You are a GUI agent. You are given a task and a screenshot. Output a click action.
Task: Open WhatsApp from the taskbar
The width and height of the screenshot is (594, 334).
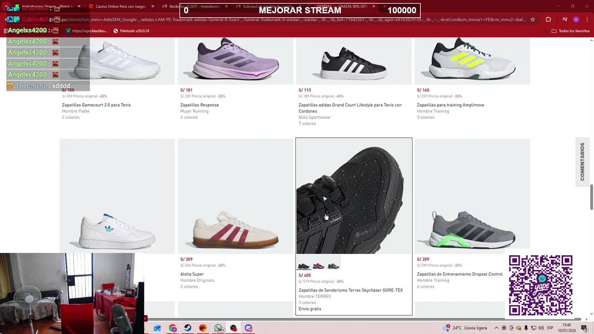click(219, 328)
